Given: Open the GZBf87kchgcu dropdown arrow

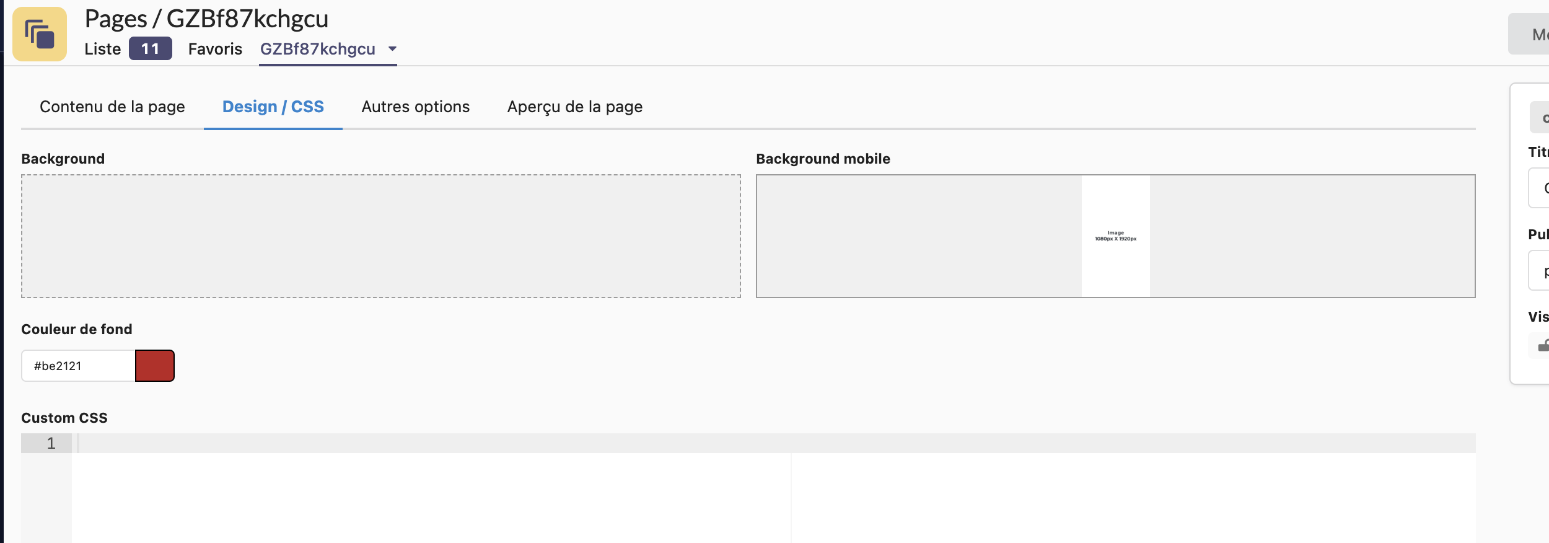Looking at the screenshot, I should pyautogui.click(x=392, y=49).
